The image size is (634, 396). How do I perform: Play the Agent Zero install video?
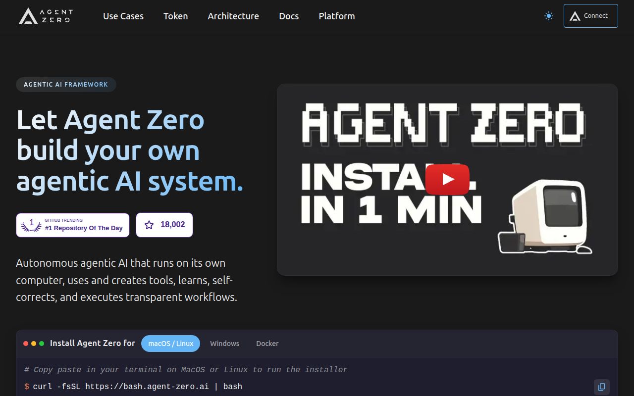click(447, 179)
